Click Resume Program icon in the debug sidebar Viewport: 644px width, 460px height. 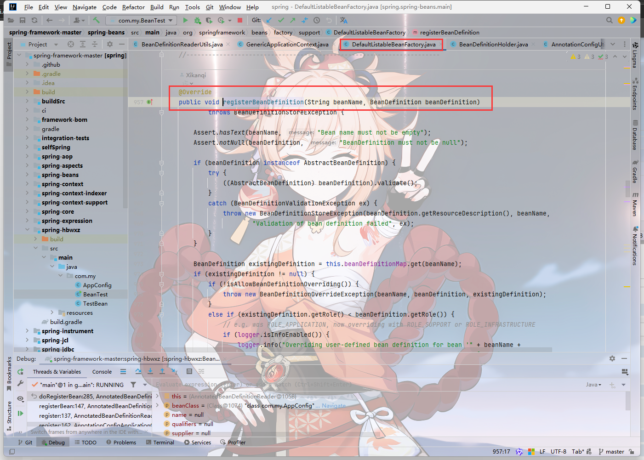[20, 414]
